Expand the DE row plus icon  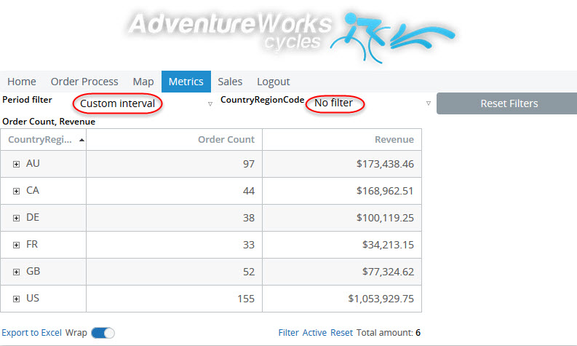tap(16, 219)
